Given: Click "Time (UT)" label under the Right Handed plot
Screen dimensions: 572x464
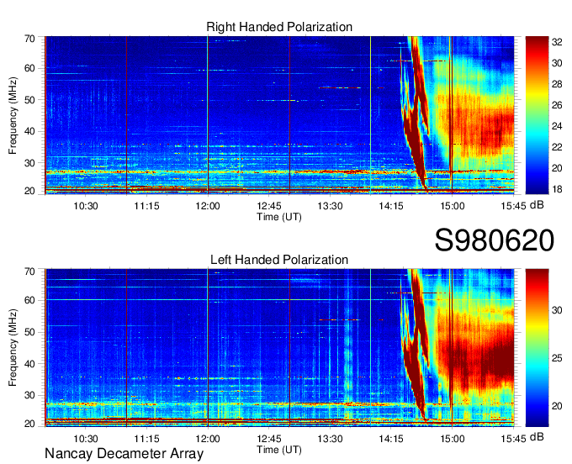Looking at the screenshot, I should coord(279,217).
